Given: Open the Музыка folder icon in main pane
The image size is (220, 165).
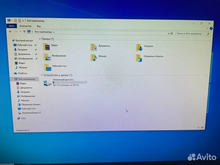Looking at the screenshot, I should [94, 58].
